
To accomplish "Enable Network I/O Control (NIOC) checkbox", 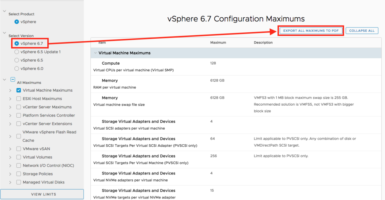I will pos(19,165).
